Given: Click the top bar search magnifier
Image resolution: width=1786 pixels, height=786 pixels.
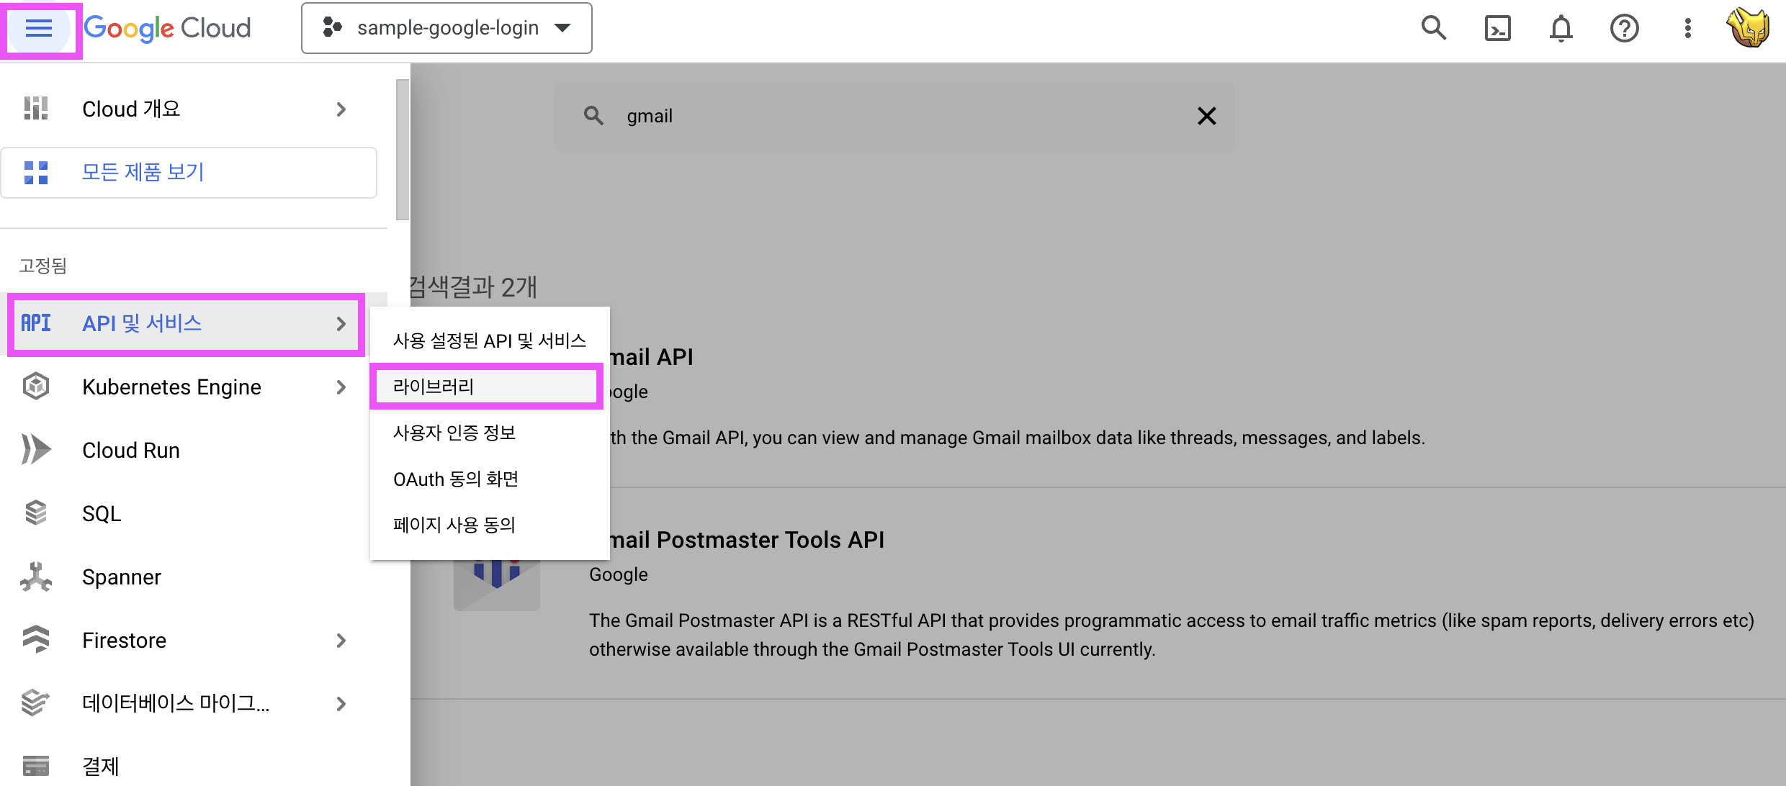Looking at the screenshot, I should (x=1433, y=29).
